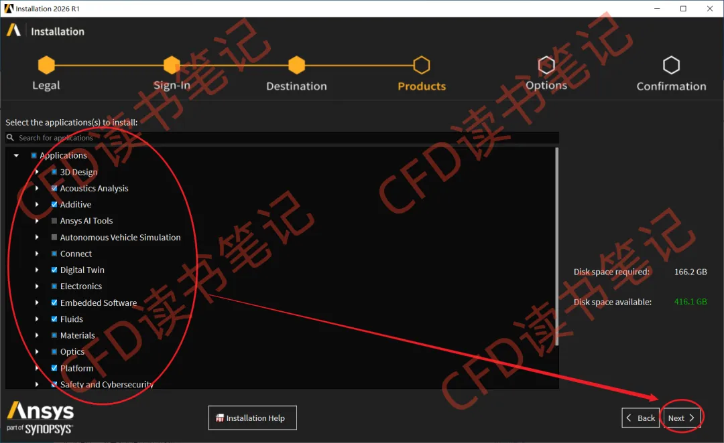The width and height of the screenshot is (724, 443).
Task: Uncheck the Platform checkbox
Action: [x=54, y=368]
